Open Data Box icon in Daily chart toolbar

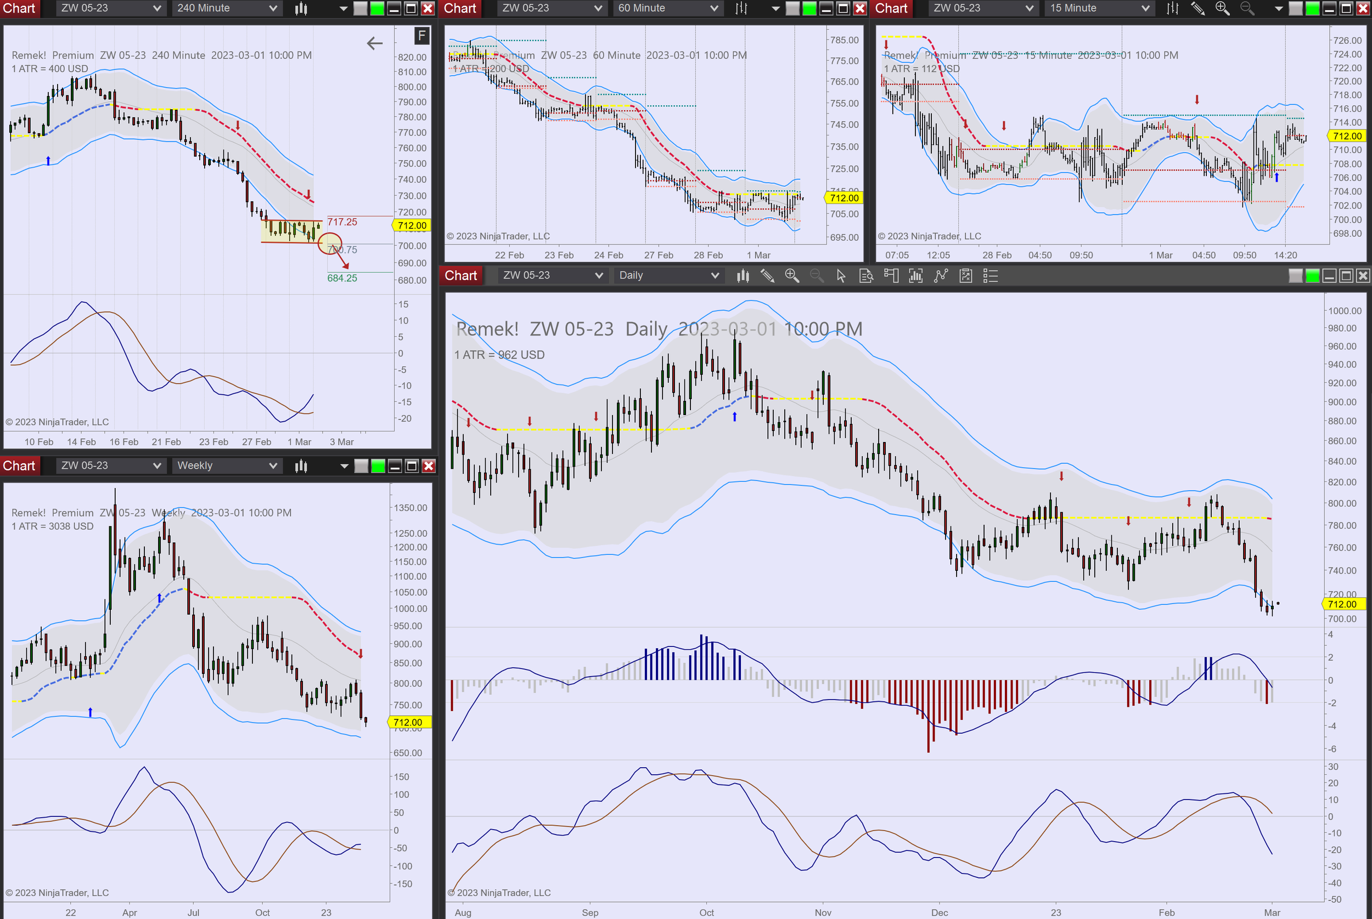[866, 275]
